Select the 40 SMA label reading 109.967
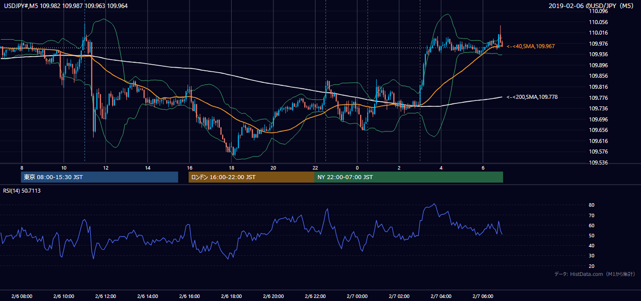 (531, 46)
